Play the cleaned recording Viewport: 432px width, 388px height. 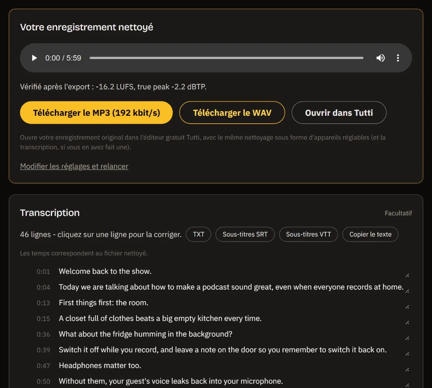click(x=35, y=58)
